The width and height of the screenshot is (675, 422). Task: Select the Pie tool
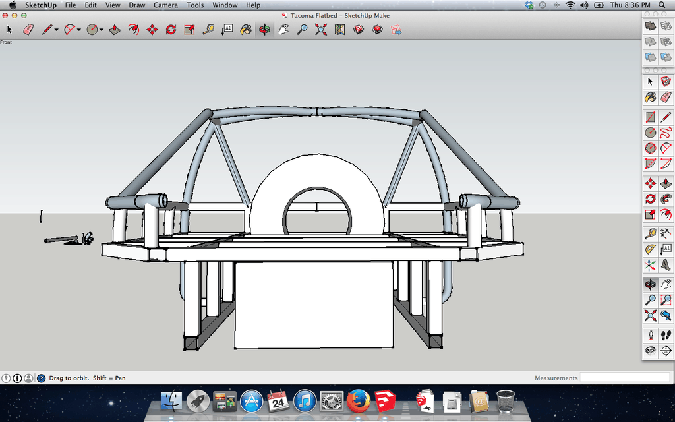click(x=651, y=164)
